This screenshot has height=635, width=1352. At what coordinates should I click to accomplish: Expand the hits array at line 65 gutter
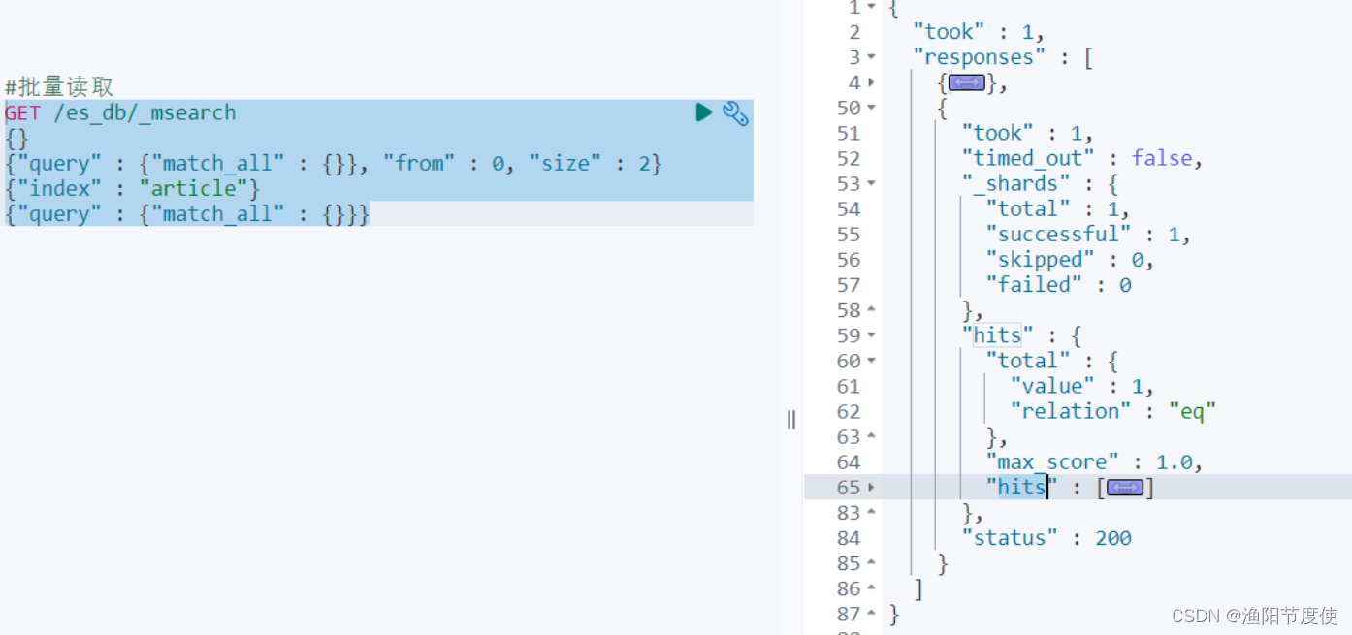pyautogui.click(x=871, y=488)
